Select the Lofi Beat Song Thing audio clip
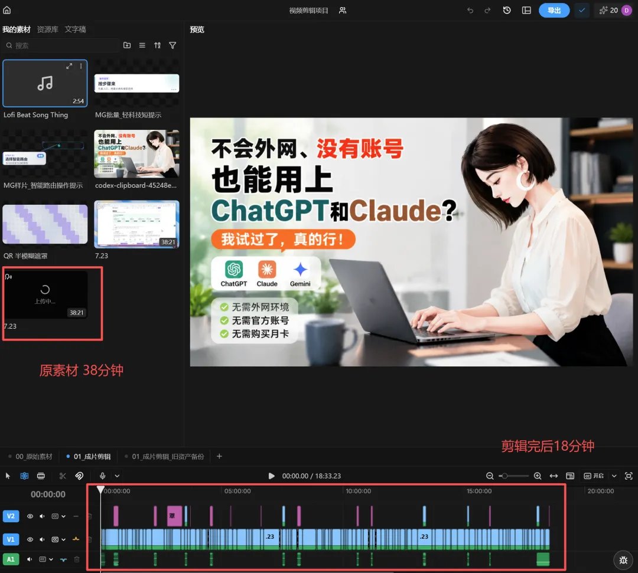638x573 pixels. 45,83
